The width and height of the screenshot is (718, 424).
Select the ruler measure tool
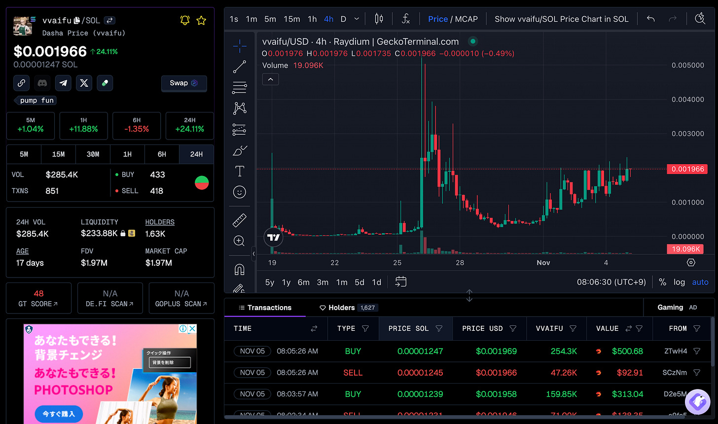coord(240,220)
